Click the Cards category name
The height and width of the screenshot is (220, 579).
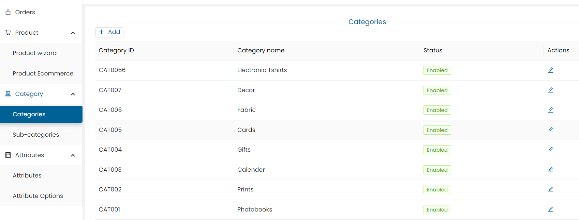click(246, 130)
